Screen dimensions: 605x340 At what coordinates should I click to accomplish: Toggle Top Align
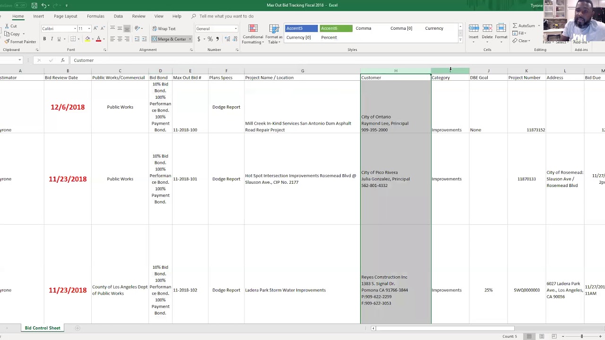click(112, 28)
